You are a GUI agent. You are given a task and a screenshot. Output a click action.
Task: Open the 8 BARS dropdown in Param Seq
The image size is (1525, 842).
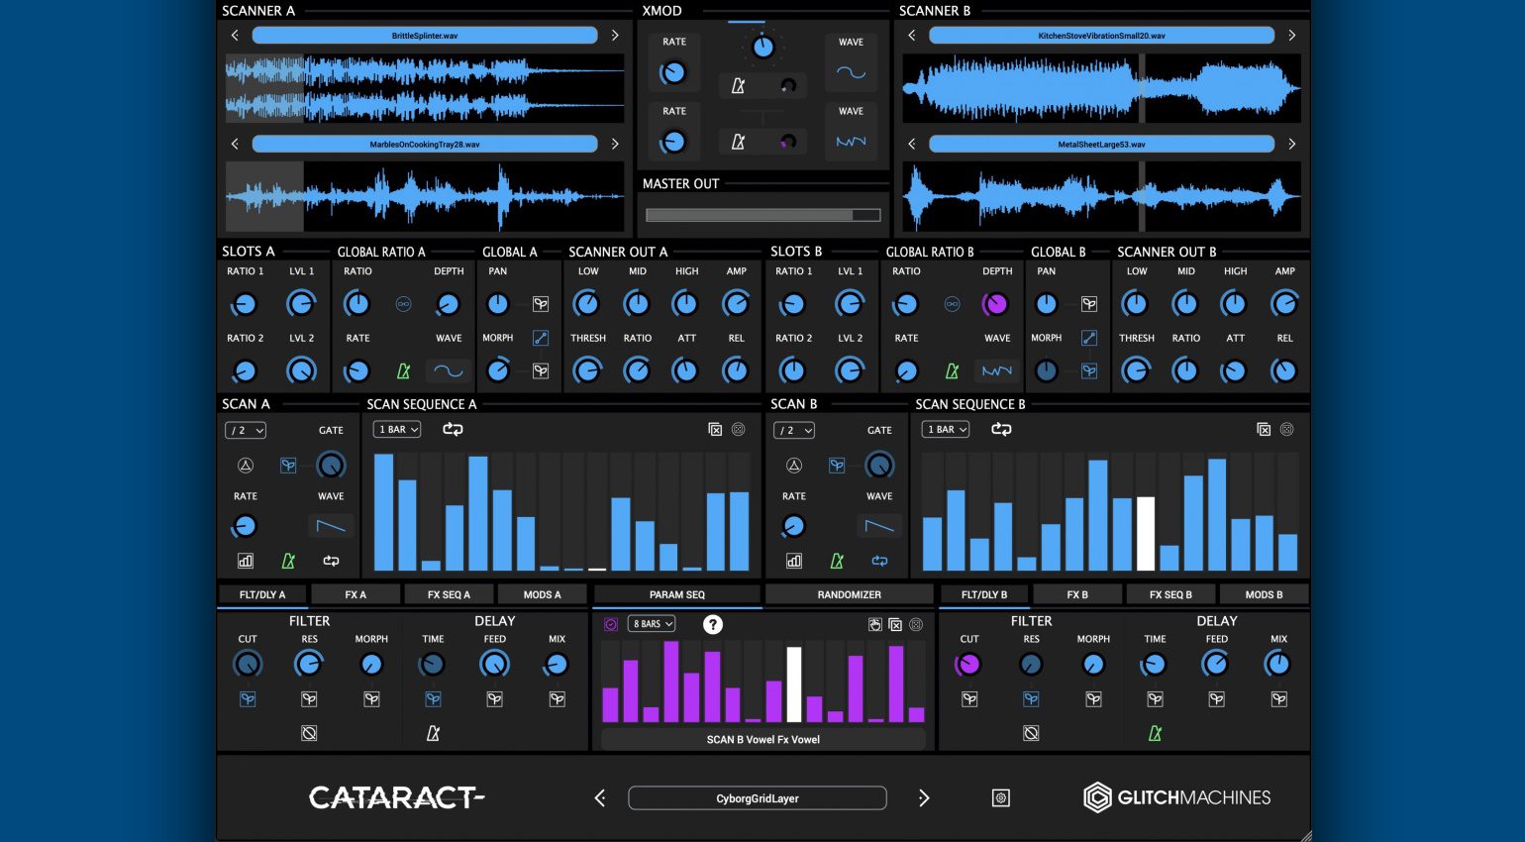click(652, 624)
